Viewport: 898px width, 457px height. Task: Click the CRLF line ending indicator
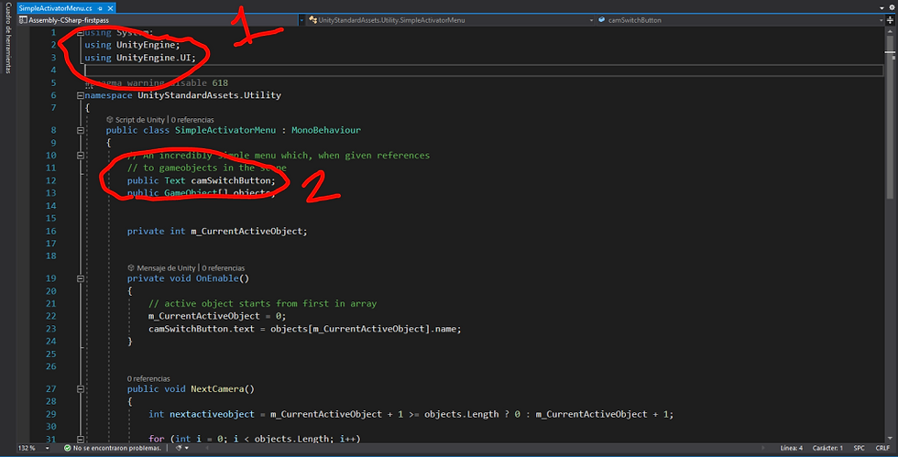tap(882, 448)
